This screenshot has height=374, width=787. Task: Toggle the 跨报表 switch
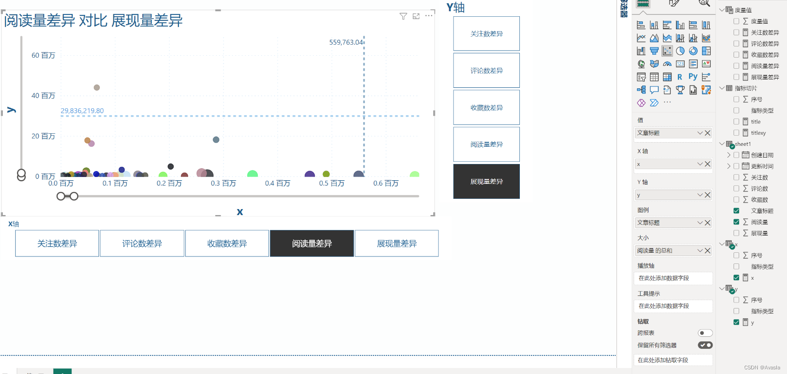pyautogui.click(x=705, y=333)
